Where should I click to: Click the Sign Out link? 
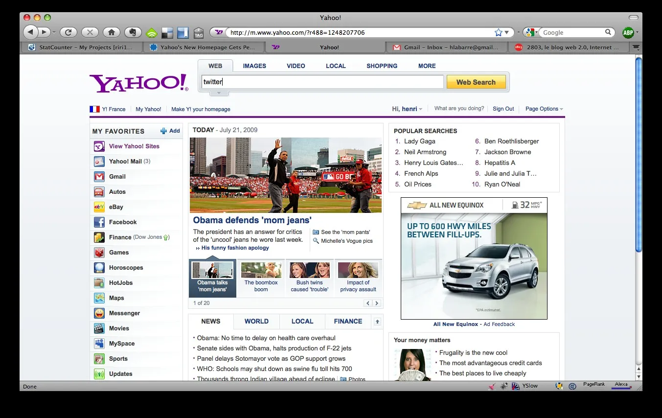tap(503, 109)
